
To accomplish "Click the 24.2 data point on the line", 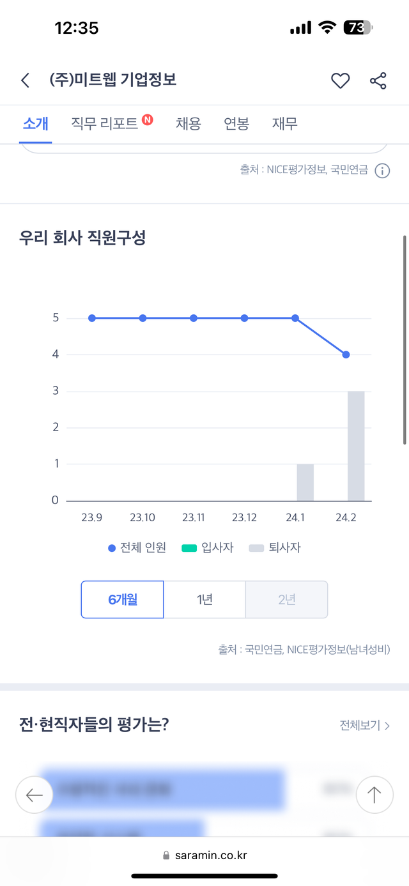I will click(346, 355).
